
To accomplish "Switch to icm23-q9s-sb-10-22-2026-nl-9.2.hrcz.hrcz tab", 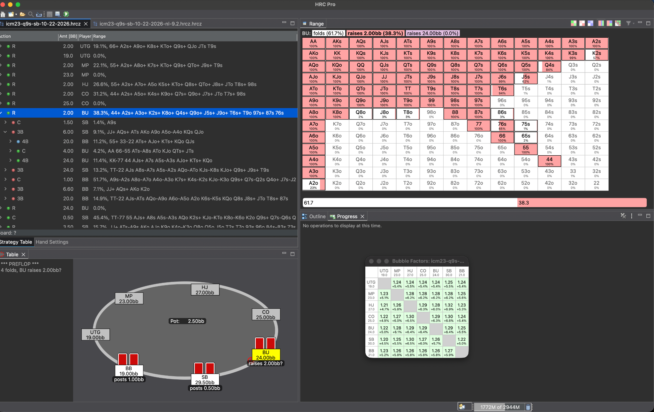I will click(x=150, y=24).
